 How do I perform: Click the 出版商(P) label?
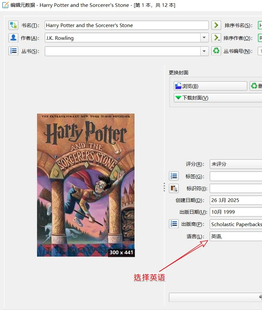click(x=193, y=224)
